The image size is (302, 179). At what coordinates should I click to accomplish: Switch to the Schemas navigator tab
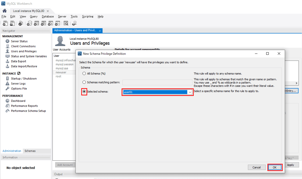click(30, 151)
